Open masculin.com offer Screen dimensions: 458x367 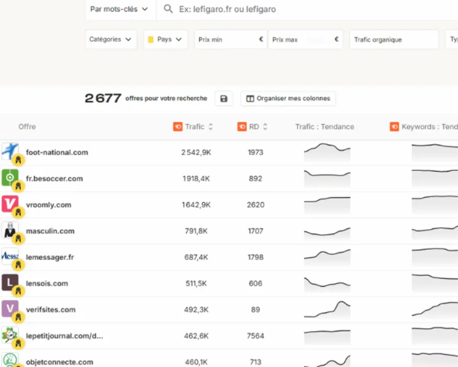click(50, 231)
